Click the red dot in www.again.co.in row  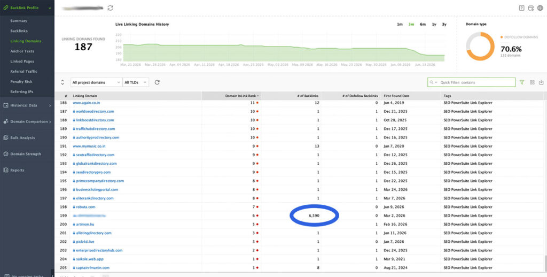[257, 103]
